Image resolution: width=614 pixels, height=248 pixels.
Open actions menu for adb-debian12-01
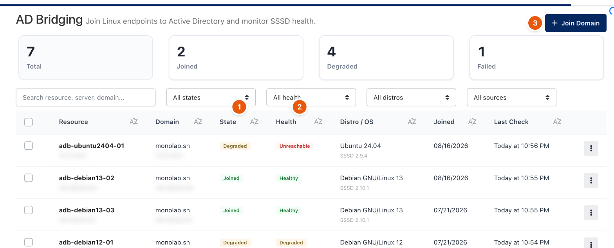[x=591, y=243]
